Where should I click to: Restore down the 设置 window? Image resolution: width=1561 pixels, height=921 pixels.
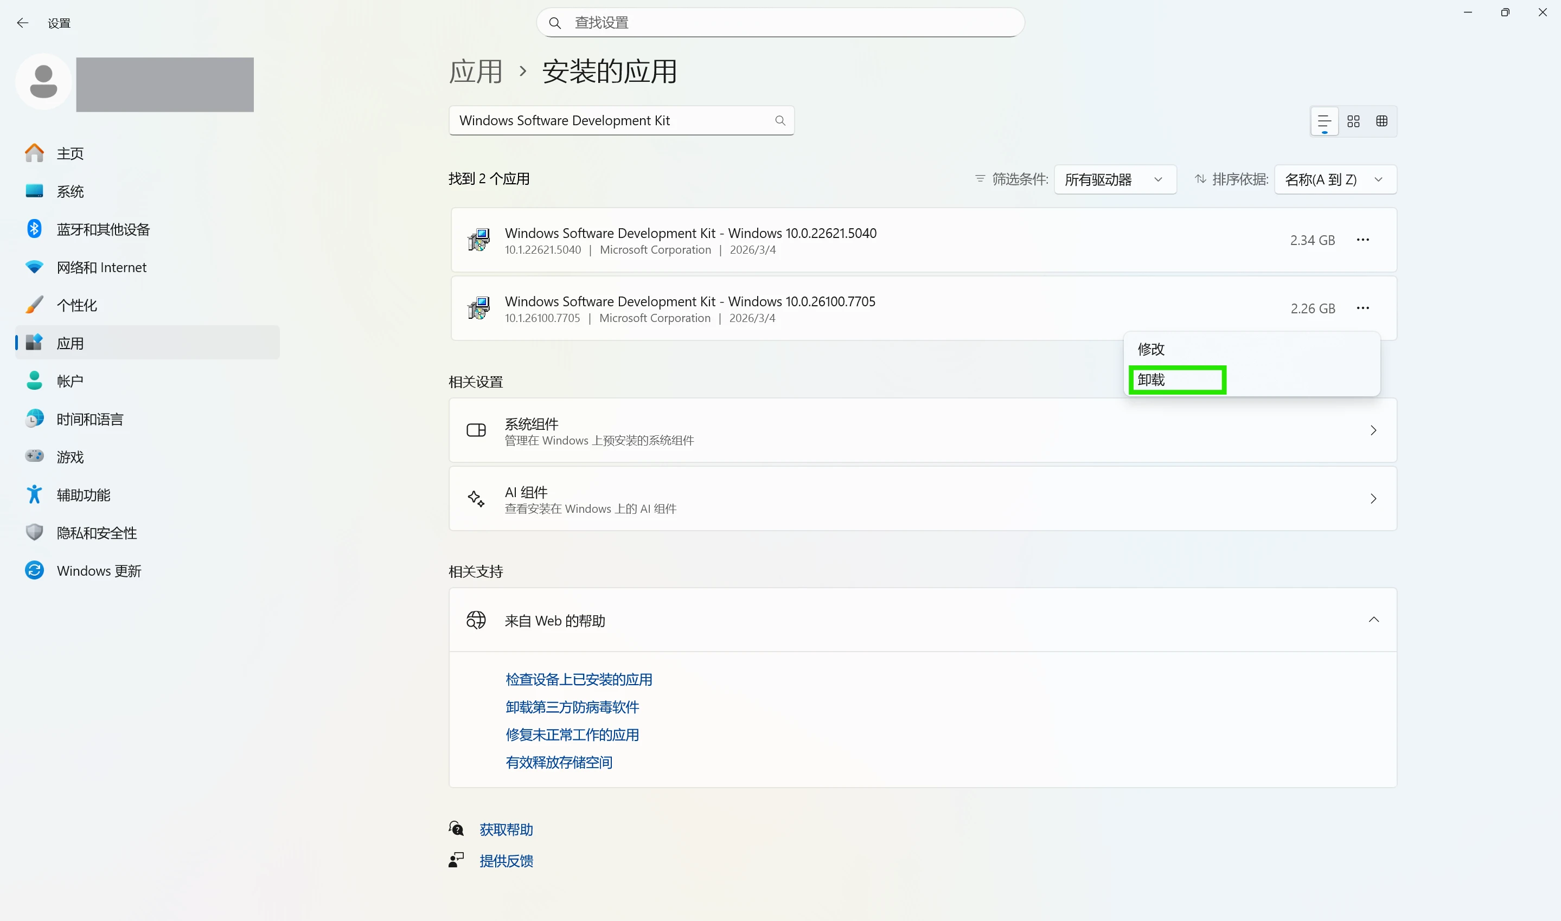pyautogui.click(x=1505, y=12)
